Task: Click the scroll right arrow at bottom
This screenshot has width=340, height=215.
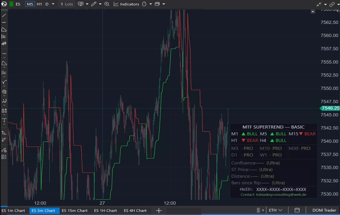Action: (263, 210)
